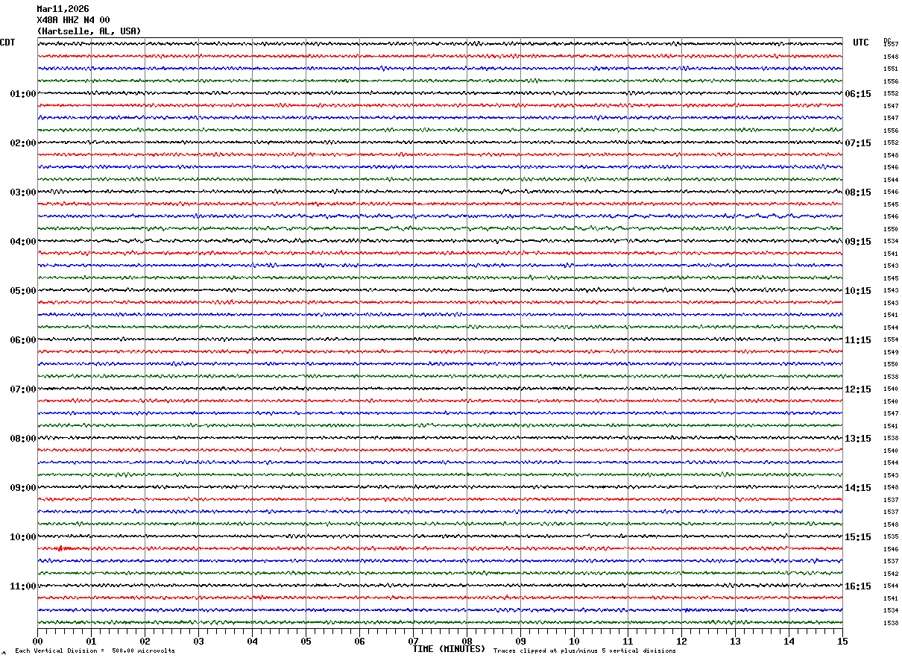The height and width of the screenshot is (661, 902).
Task: Click minute 05 on the time axis
Action: [x=306, y=641]
